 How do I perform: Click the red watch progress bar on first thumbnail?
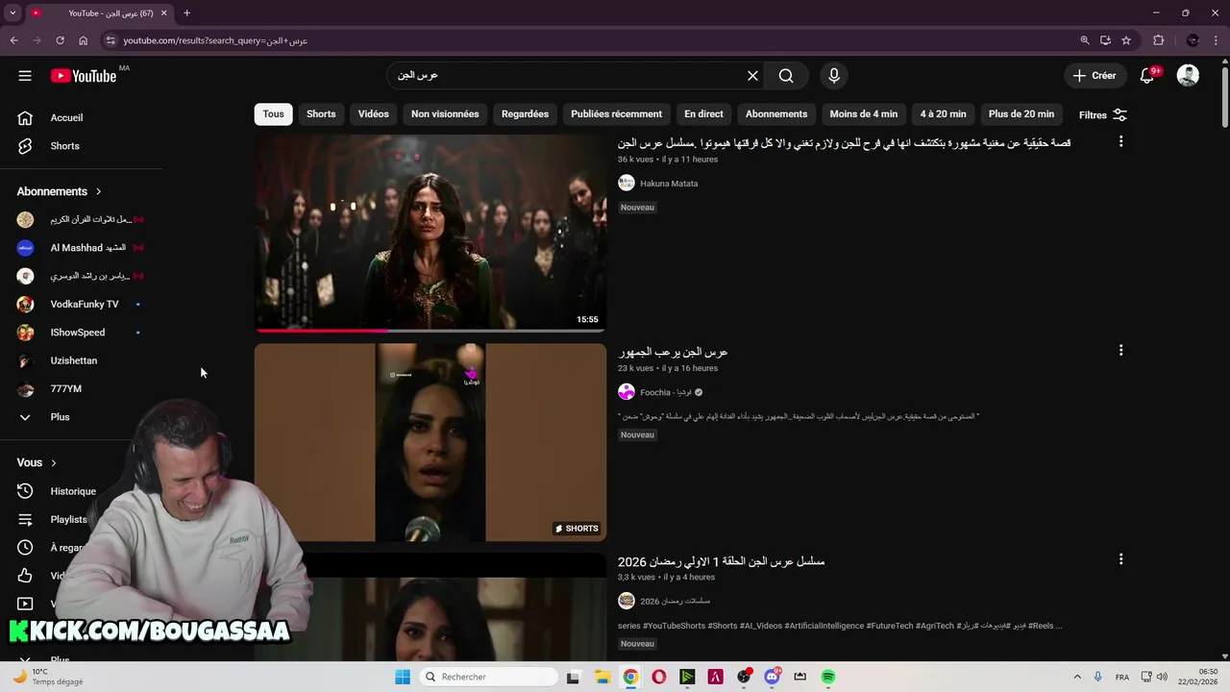(322, 330)
